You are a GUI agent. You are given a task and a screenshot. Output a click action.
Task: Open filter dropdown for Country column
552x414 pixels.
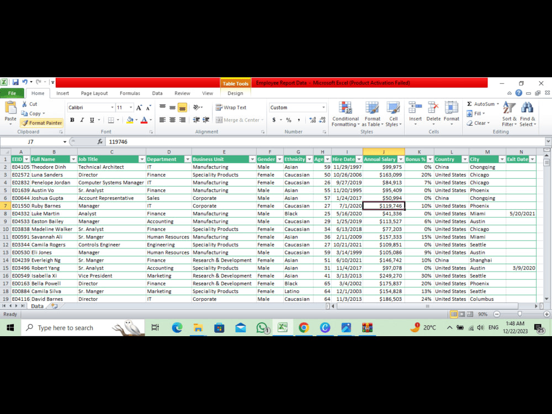pos(465,160)
